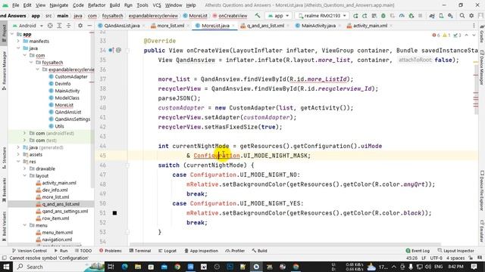Open the Terminal tool window

139,251
